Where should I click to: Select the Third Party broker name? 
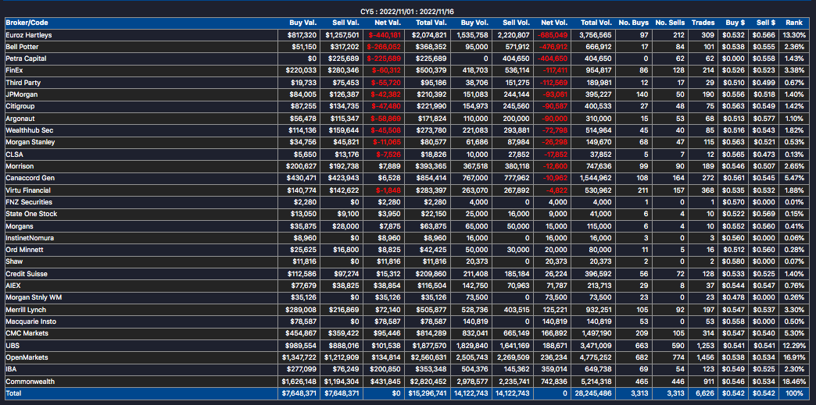coord(23,82)
